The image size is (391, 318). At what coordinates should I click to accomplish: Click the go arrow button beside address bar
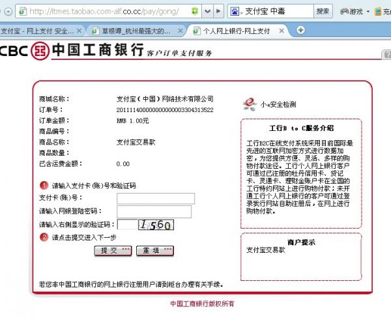coord(218,11)
